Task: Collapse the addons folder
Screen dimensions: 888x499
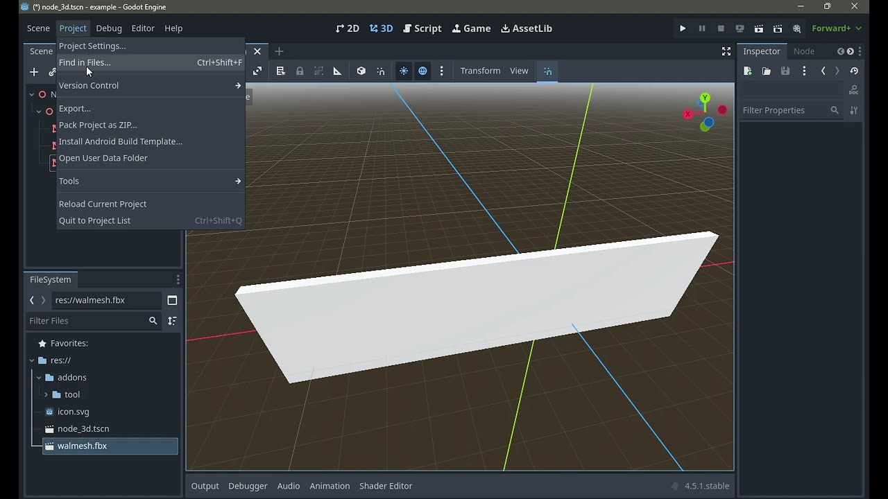Action: click(39, 378)
